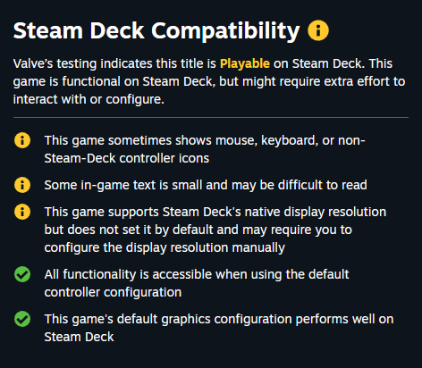Click the info icon for mouse and keyboard icons note

click(x=22, y=140)
